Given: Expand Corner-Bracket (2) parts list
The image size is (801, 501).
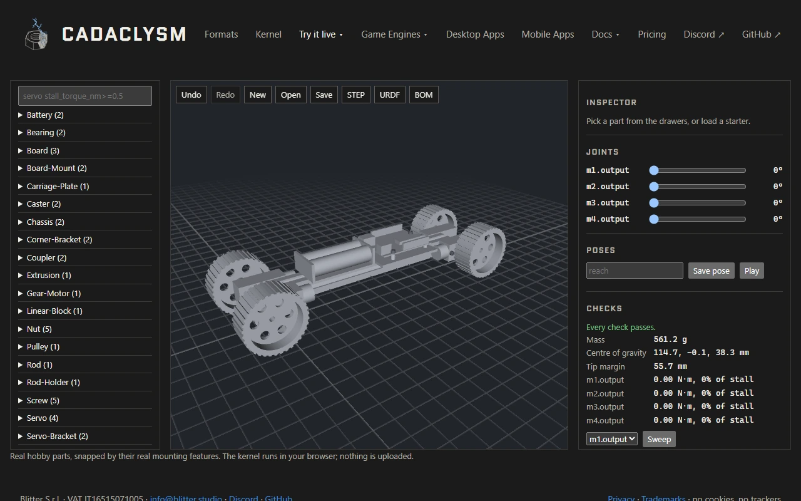Looking at the screenshot, I should (85, 240).
